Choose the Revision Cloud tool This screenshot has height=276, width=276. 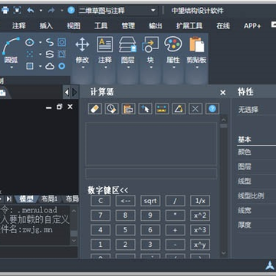coord(50,67)
